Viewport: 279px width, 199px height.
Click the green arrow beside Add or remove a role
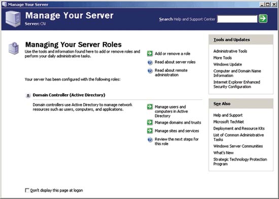(x=150, y=53)
